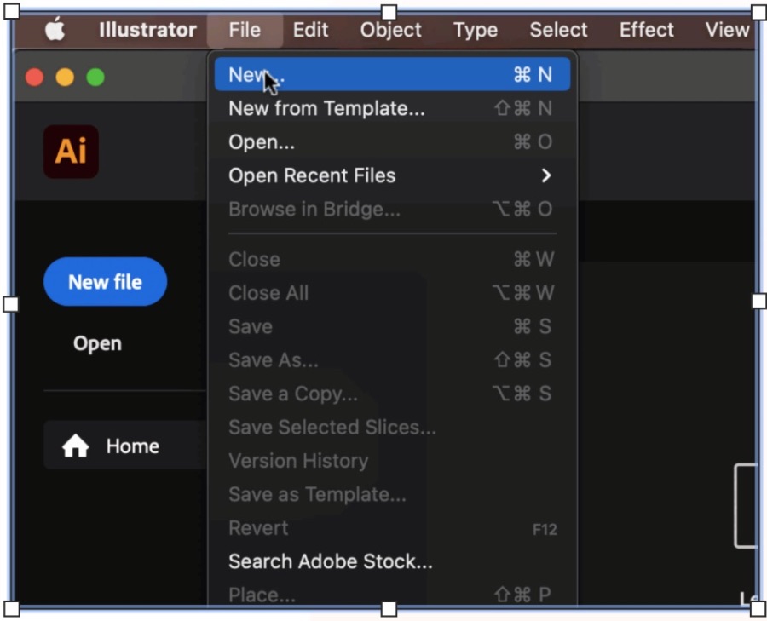Click the Save As... menu item
The height and width of the screenshot is (621, 767).
pos(392,359)
